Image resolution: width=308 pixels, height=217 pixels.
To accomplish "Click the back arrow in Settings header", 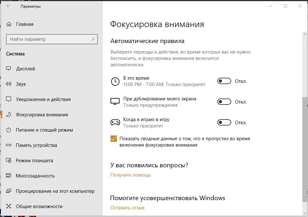I will (9, 6).
